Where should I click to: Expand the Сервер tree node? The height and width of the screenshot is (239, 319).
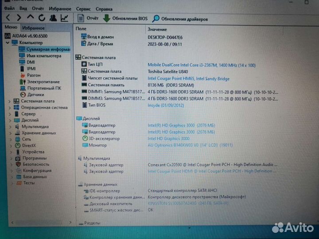pos(10,114)
